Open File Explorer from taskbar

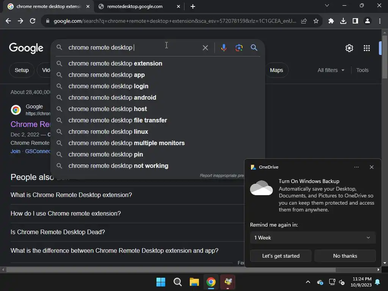click(x=194, y=282)
